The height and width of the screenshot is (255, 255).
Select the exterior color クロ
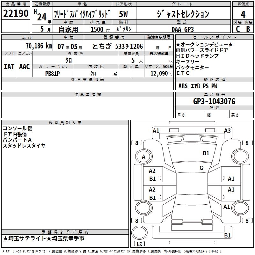pos(69,60)
